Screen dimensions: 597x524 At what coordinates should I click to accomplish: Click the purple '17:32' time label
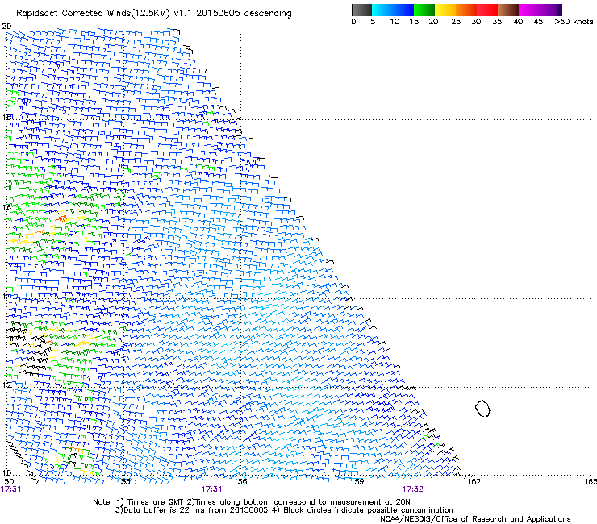coord(413,489)
